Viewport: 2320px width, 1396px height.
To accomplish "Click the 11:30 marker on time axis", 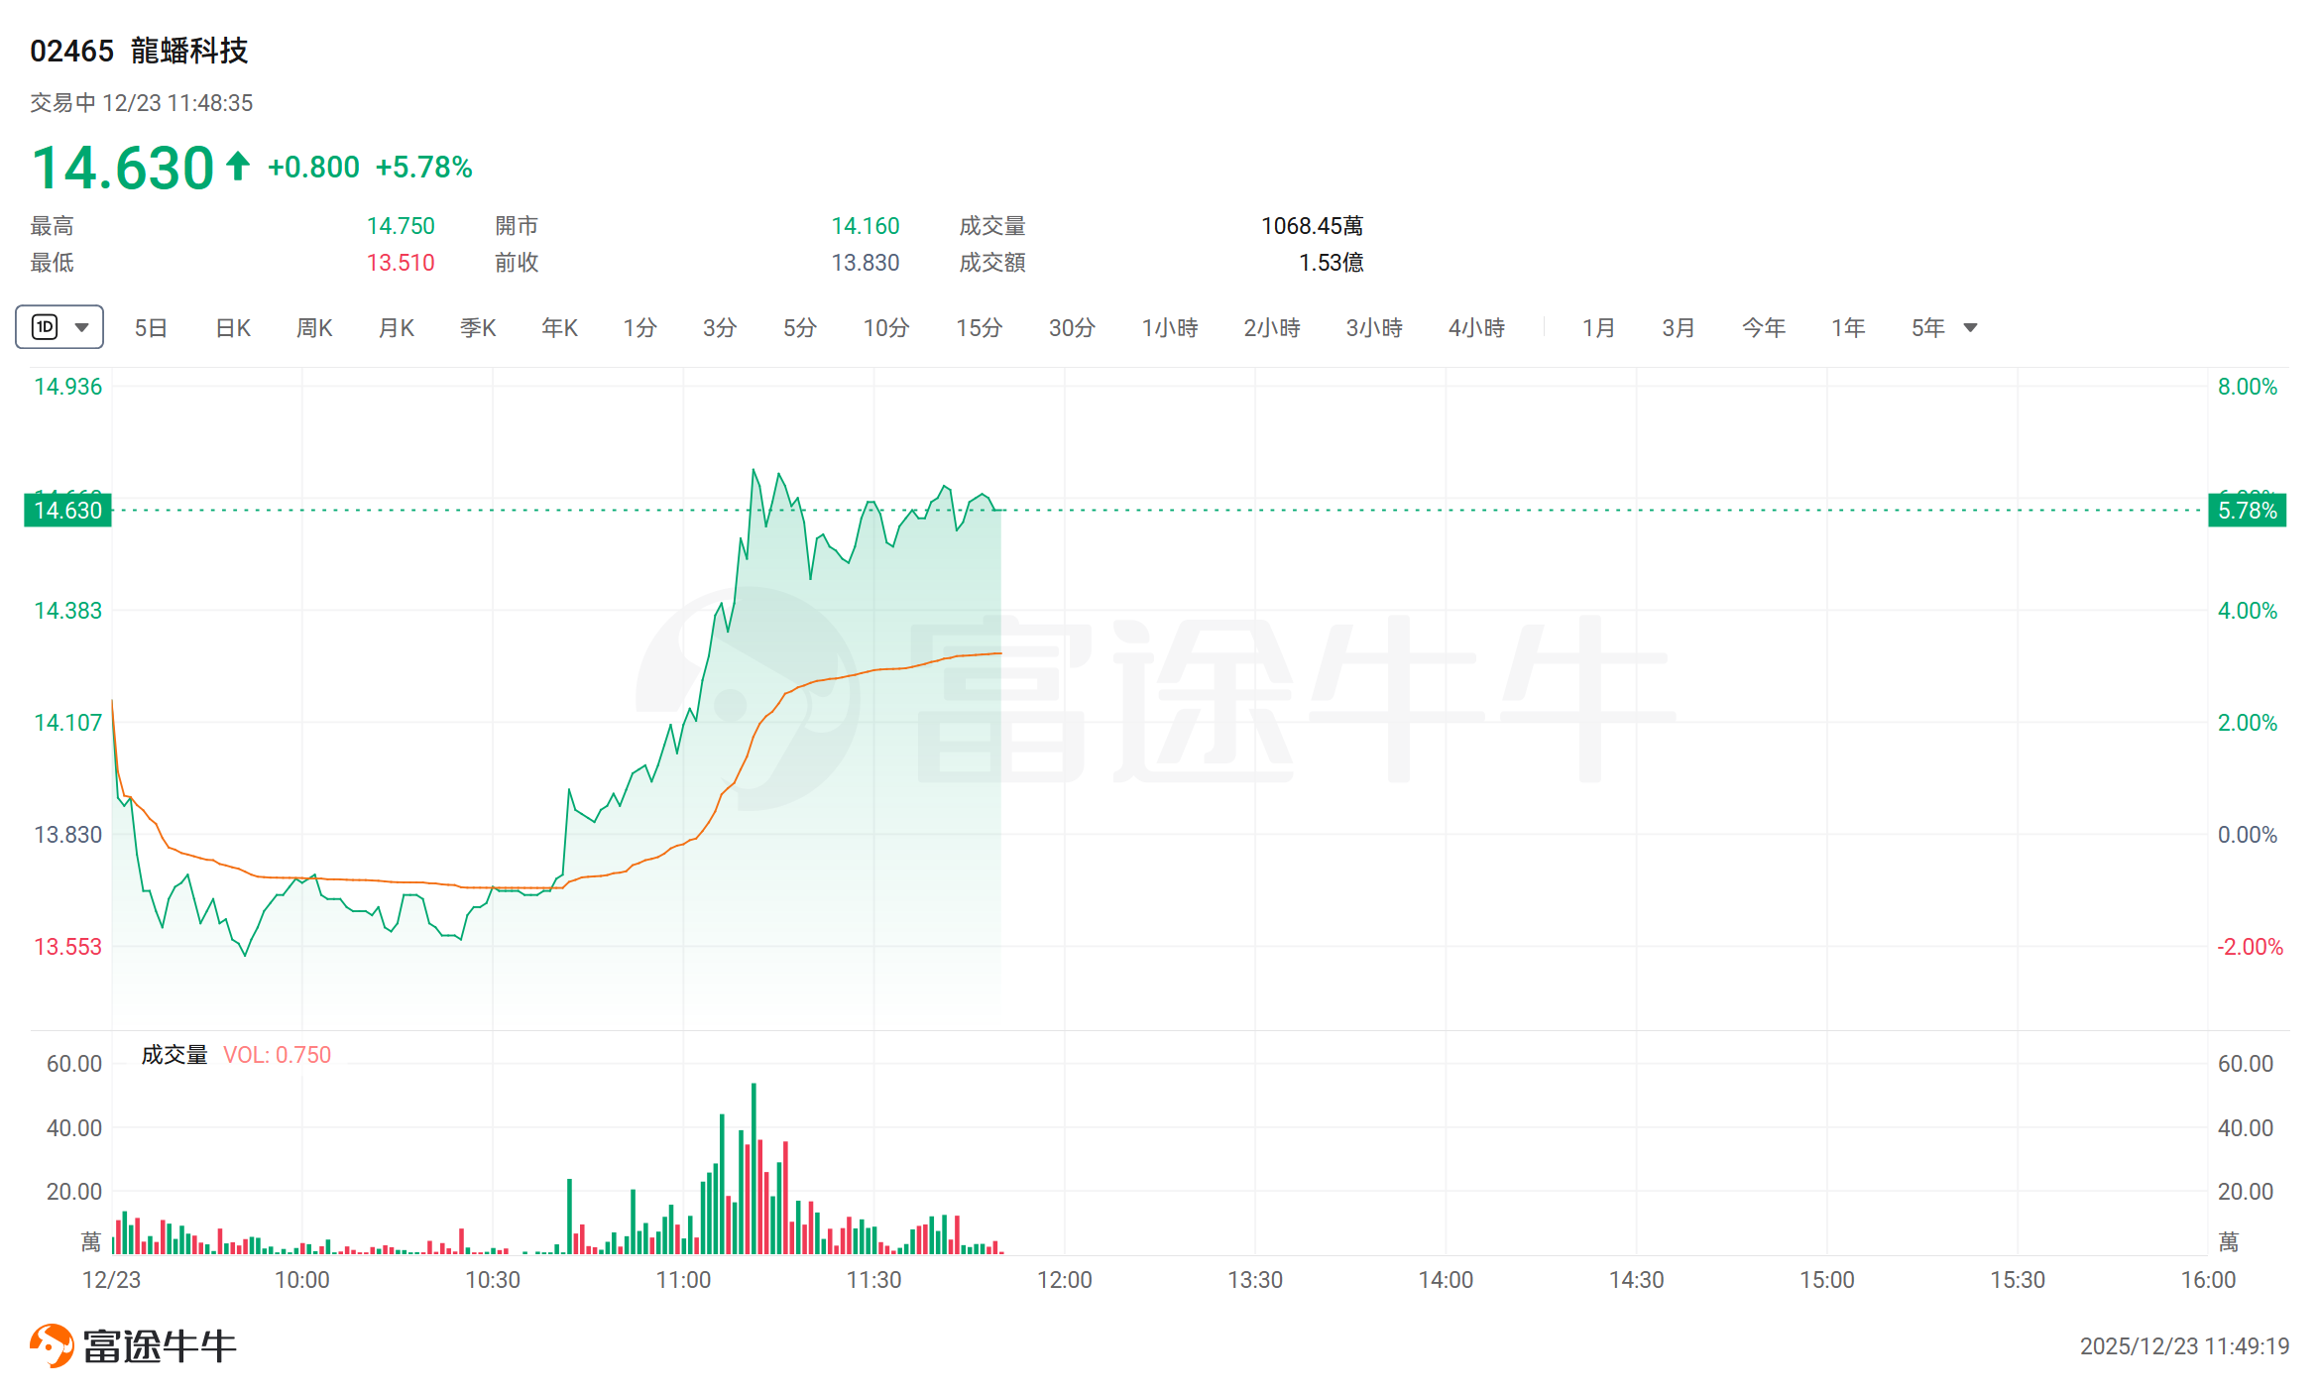I will pos(873,1280).
